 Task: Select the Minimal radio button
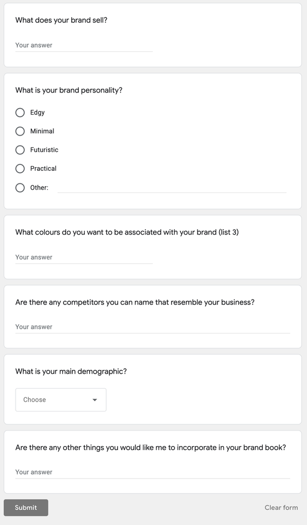coord(20,131)
